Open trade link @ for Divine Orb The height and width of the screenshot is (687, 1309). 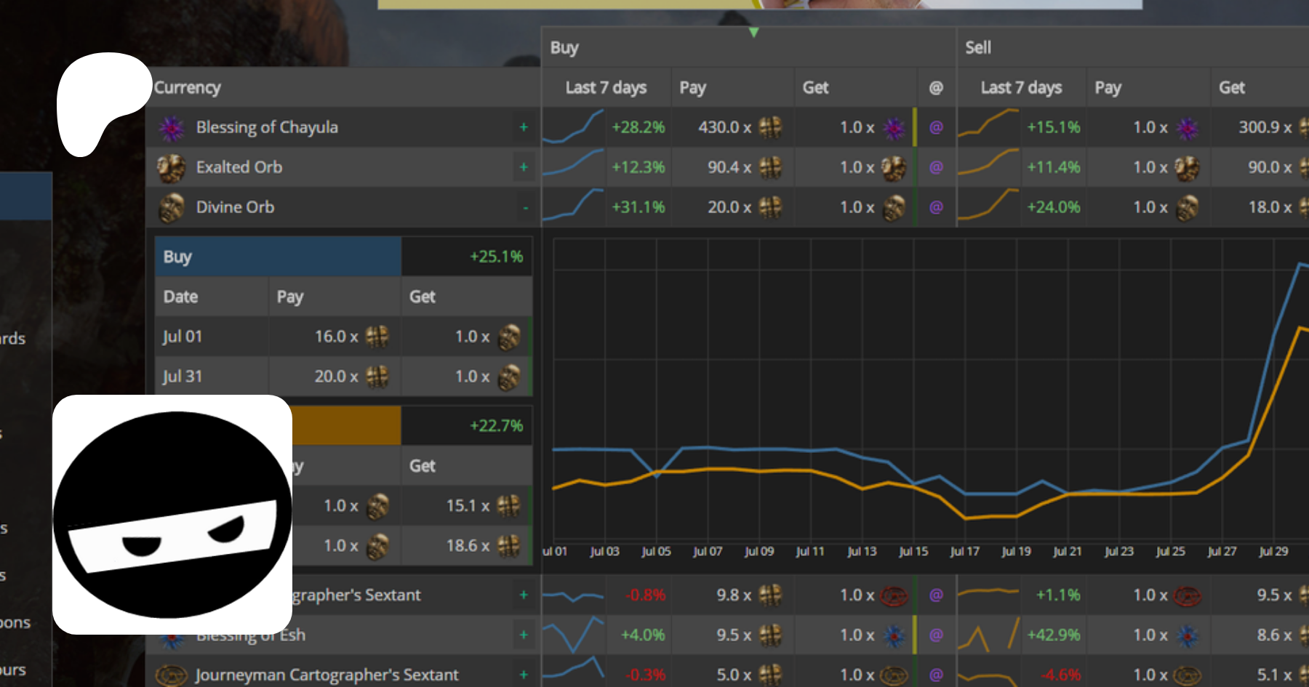[936, 208]
